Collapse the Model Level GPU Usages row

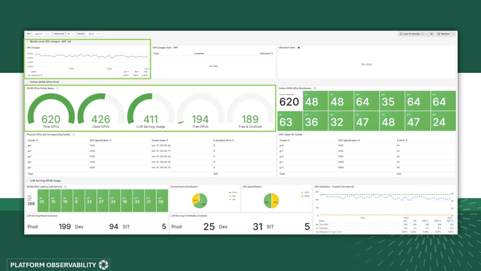point(27,42)
